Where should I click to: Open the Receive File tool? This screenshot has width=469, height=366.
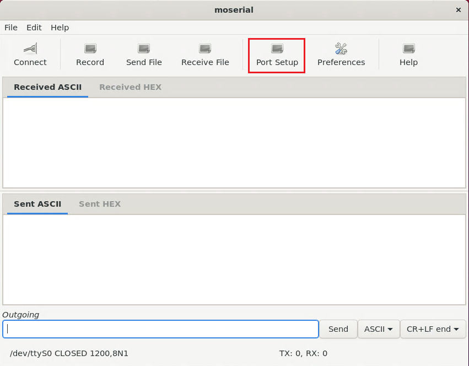[205, 55]
